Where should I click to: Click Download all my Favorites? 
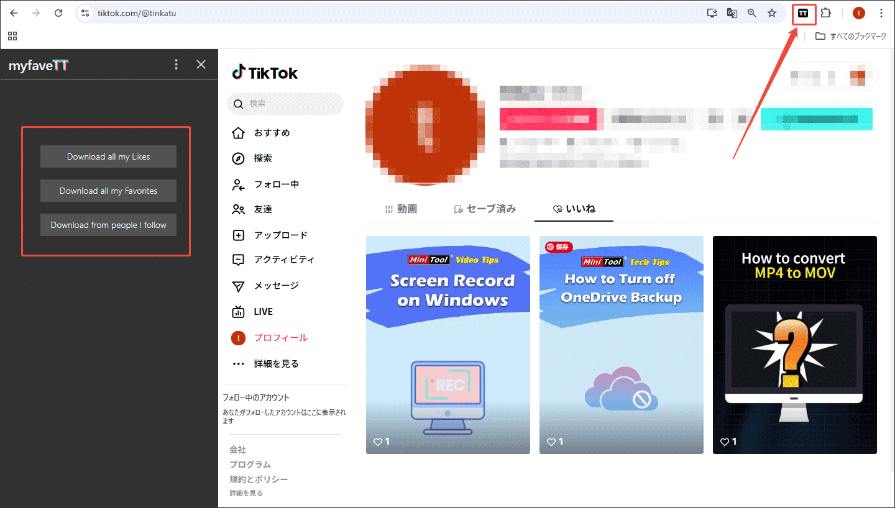tap(109, 191)
